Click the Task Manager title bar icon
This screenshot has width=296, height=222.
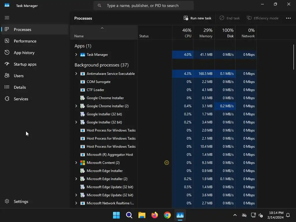pos(7,5)
